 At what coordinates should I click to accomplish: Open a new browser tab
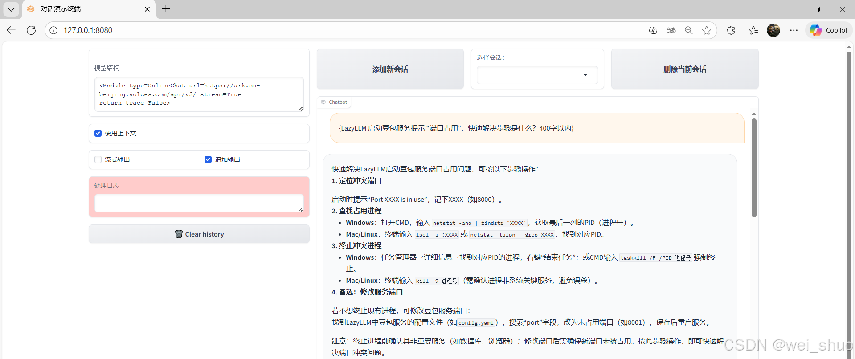(x=166, y=9)
